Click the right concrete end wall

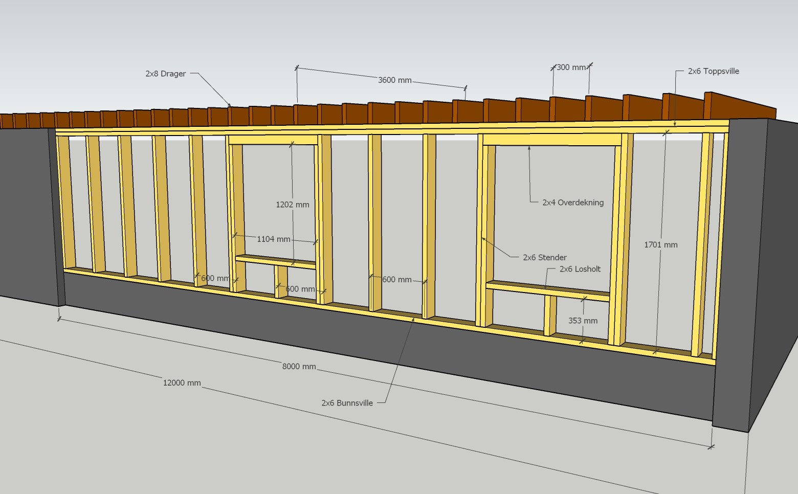747,271
